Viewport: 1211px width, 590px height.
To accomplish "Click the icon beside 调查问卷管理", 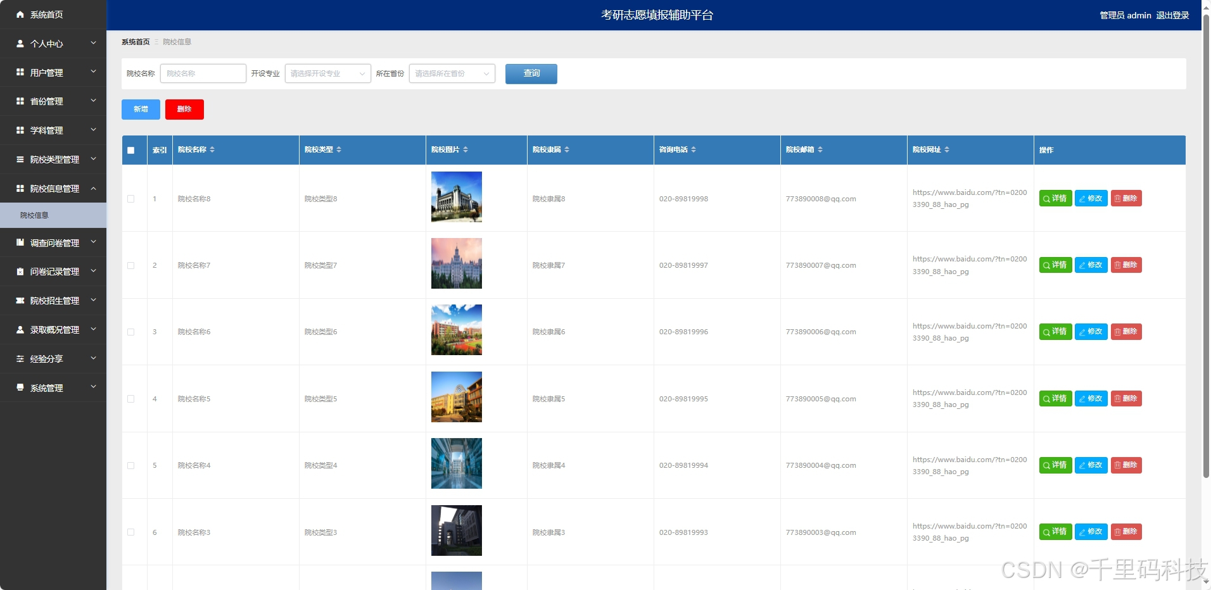I will [x=20, y=242].
